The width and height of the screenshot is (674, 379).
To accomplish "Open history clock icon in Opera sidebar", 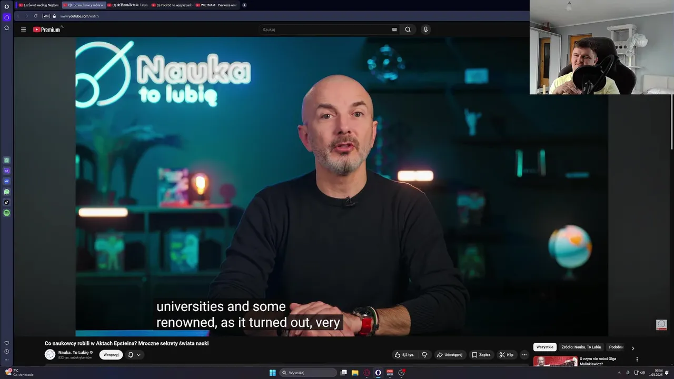I will [x=6, y=351].
